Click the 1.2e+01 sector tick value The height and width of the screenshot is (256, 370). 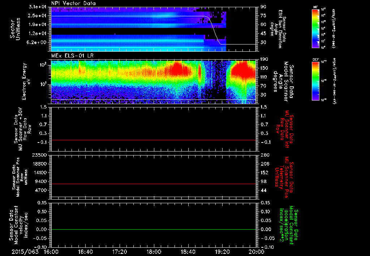[38, 34]
